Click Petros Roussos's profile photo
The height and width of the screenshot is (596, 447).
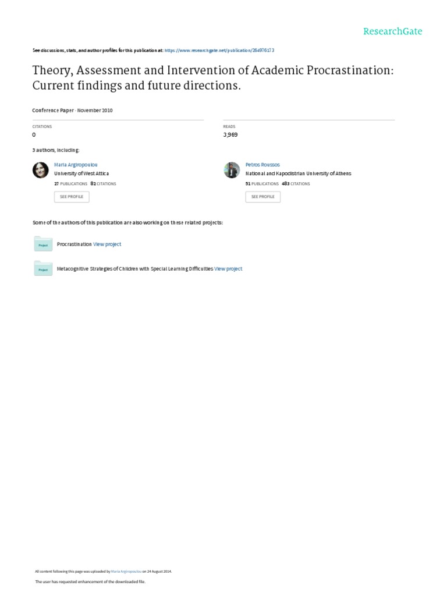[x=232, y=169]
